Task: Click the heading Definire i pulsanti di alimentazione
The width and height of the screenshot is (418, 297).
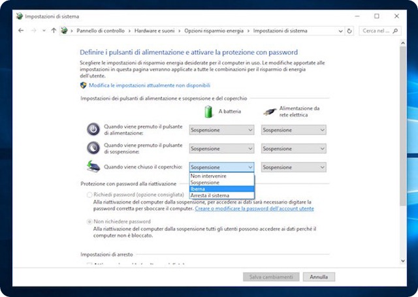Action: [x=189, y=52]
